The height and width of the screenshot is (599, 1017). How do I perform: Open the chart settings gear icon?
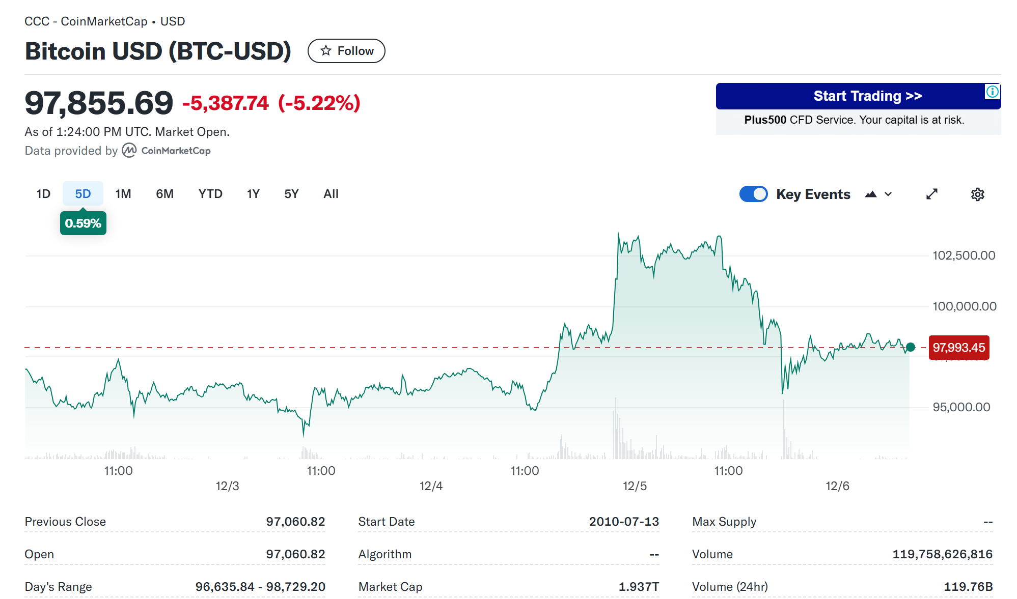(977, 194)
